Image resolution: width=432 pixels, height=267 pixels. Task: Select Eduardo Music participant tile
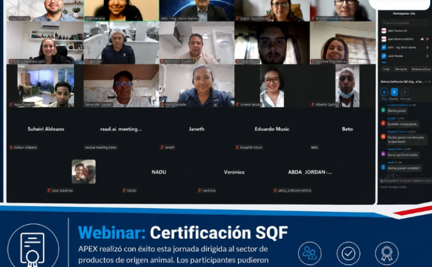tap(272, 129)
